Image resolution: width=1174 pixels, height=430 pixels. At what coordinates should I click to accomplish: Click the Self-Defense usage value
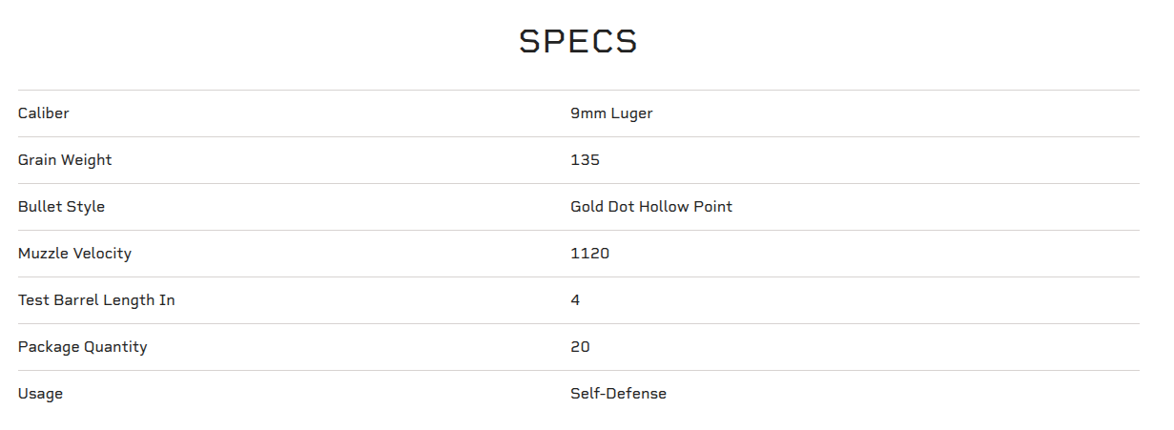coord(619,394)
